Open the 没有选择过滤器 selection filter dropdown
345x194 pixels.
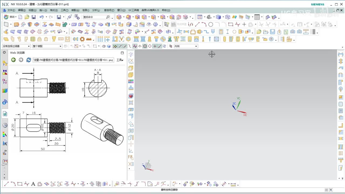[16, 46]
